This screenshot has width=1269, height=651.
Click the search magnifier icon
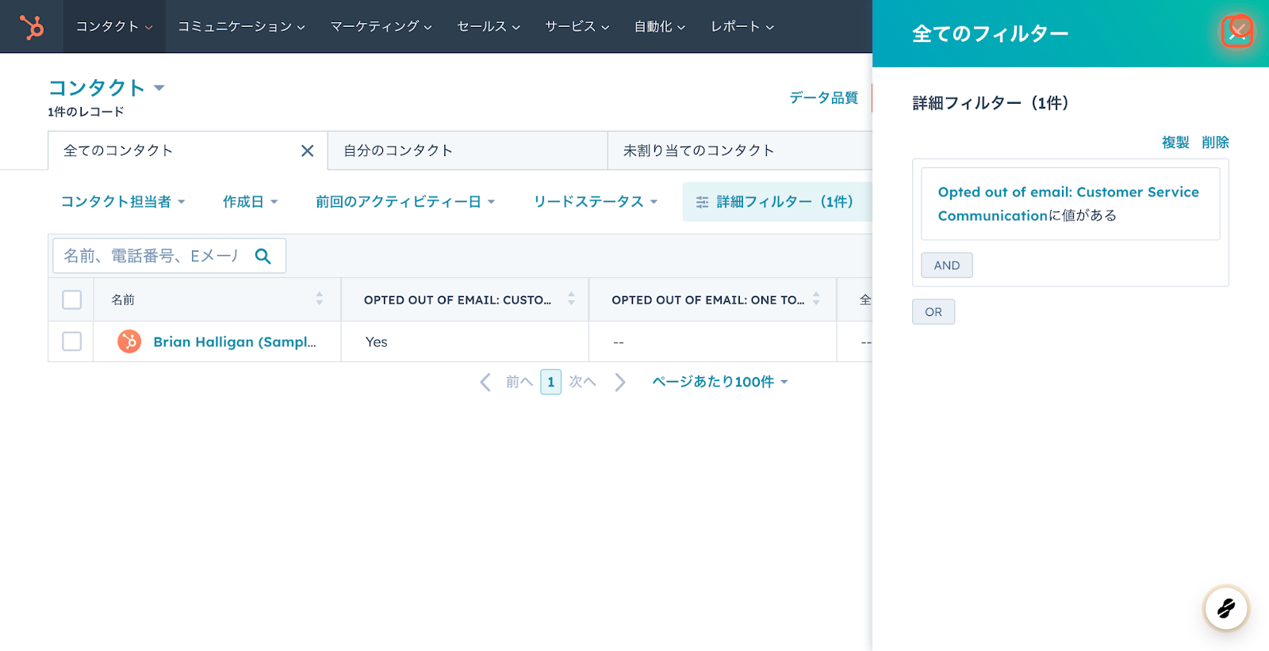click(263, 256)
